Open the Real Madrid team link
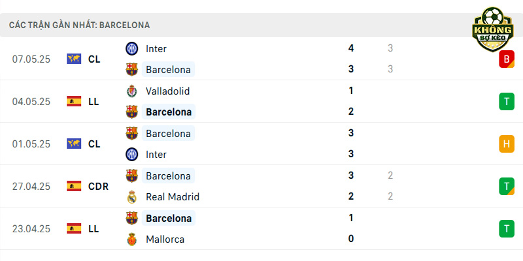Viewport: 523px width, 261px height. pos(173,197)
